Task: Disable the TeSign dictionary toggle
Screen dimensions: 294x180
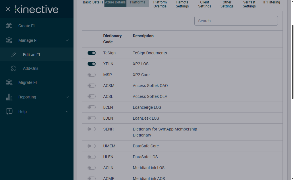Action: [x=92, y=53]
